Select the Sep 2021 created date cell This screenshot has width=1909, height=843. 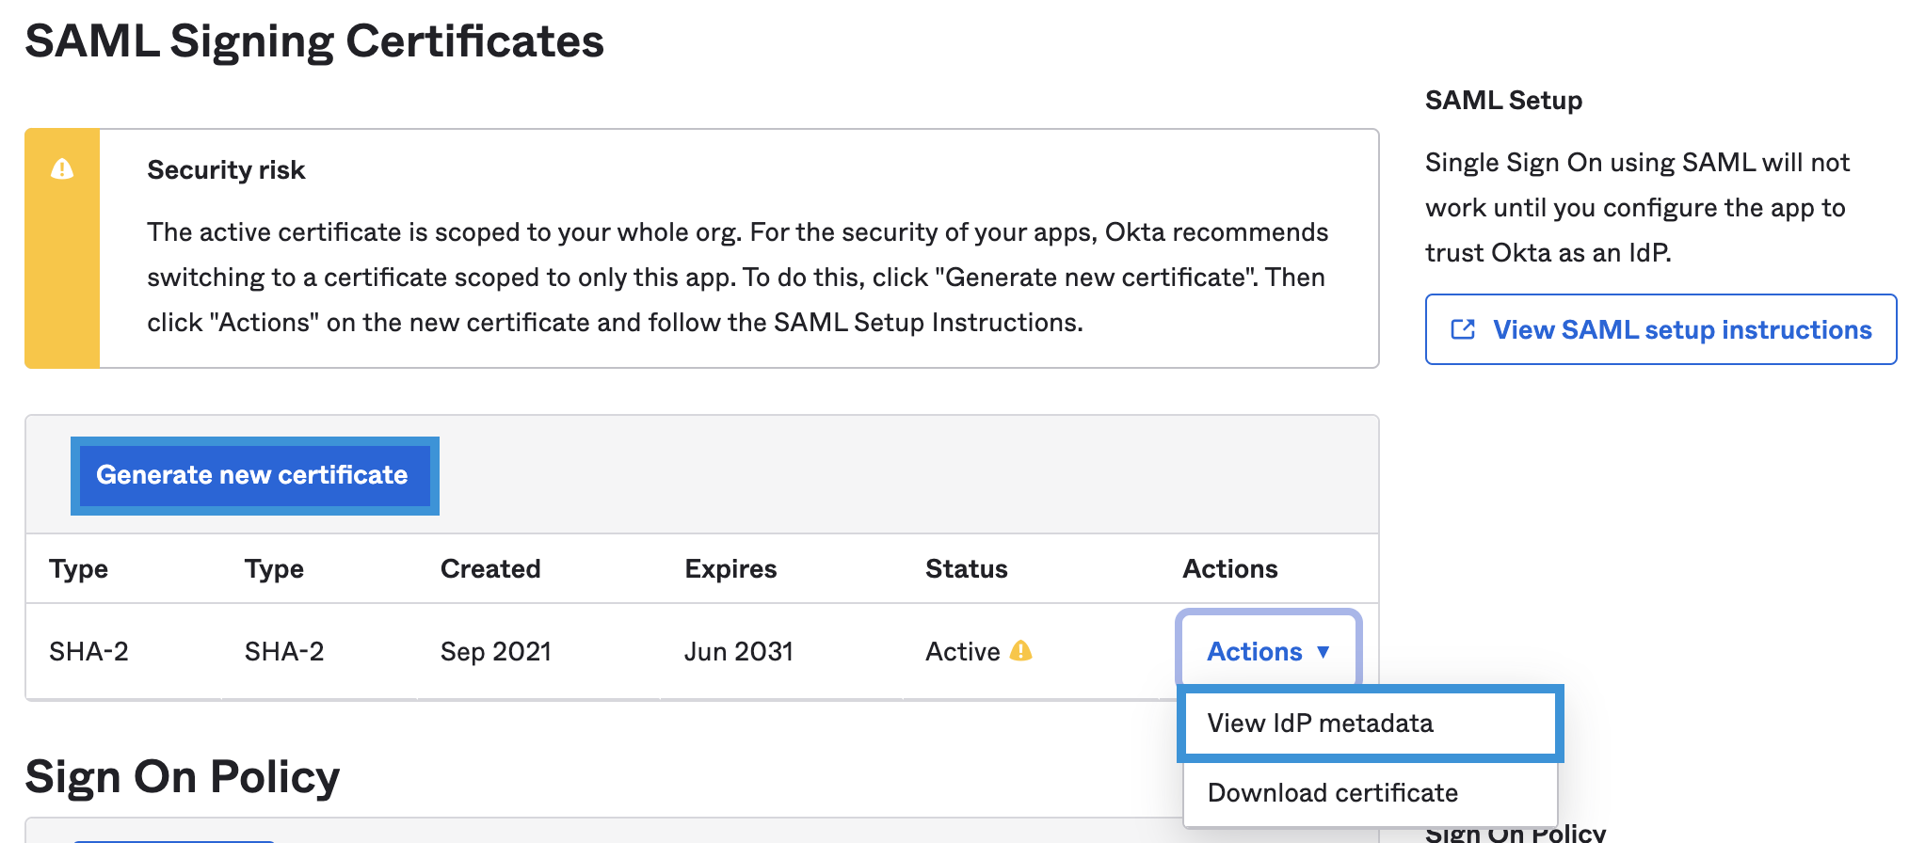click(495, 651)
